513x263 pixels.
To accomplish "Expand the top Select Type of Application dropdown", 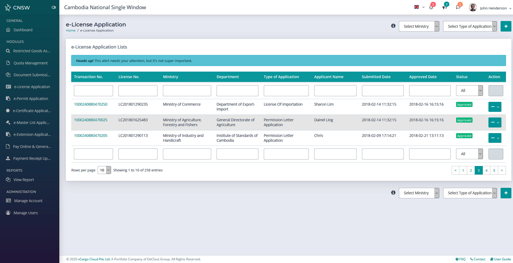I will pos(470,26).
